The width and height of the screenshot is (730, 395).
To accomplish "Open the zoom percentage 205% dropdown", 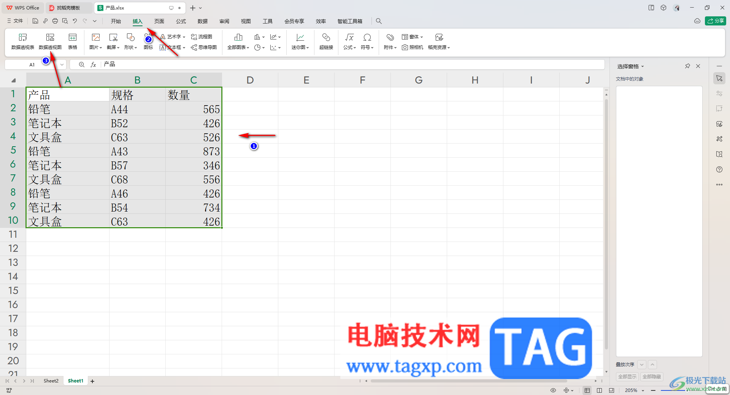I will (x=643, y=390).
